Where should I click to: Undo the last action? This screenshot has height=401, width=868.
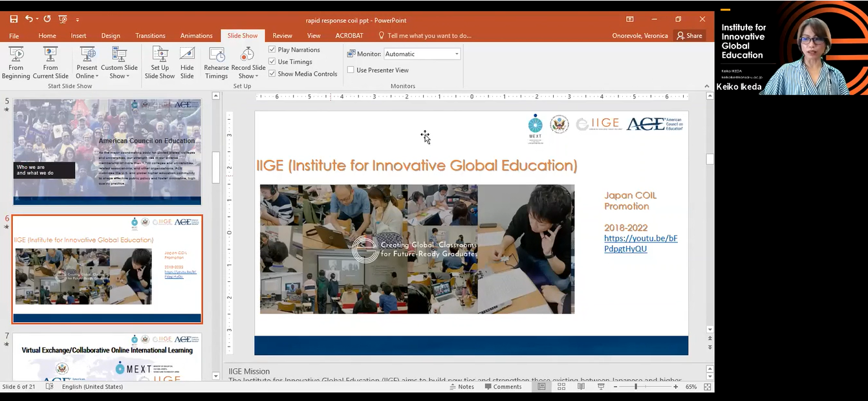click(x=29, y=19)
